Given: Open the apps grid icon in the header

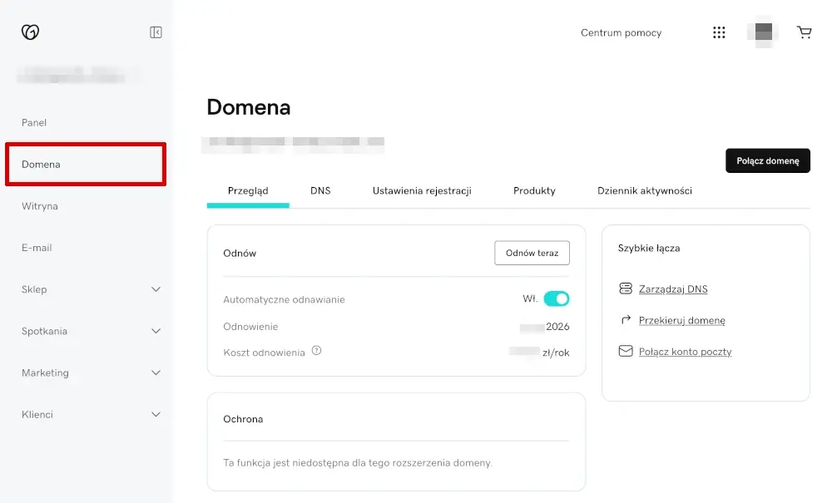Looking at the screenshot, I should 719,32.
